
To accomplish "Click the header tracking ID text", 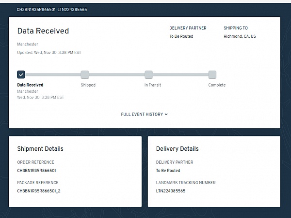I will click(52, 10).
